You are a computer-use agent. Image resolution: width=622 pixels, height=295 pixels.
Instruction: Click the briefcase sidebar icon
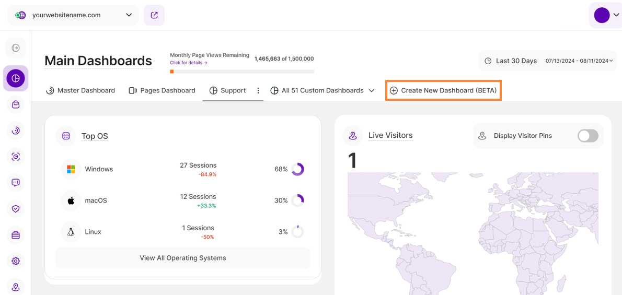pos(16,235)
